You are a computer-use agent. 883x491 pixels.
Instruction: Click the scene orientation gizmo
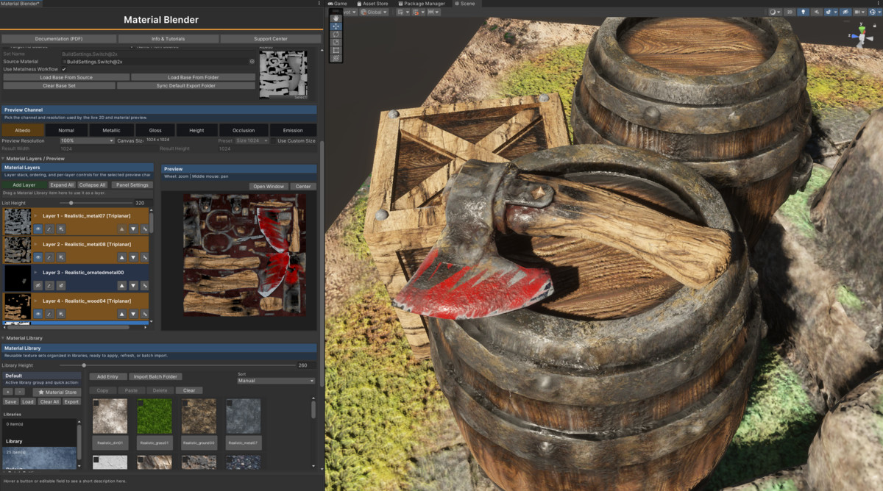(x=862, y=36)
